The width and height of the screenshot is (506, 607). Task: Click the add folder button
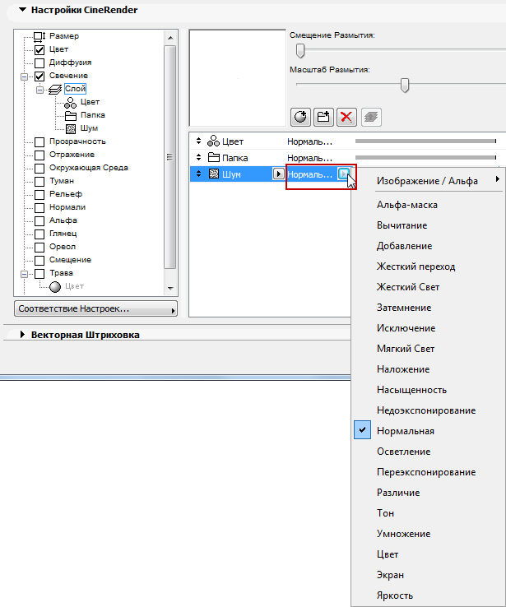click(x=323, y=117)
